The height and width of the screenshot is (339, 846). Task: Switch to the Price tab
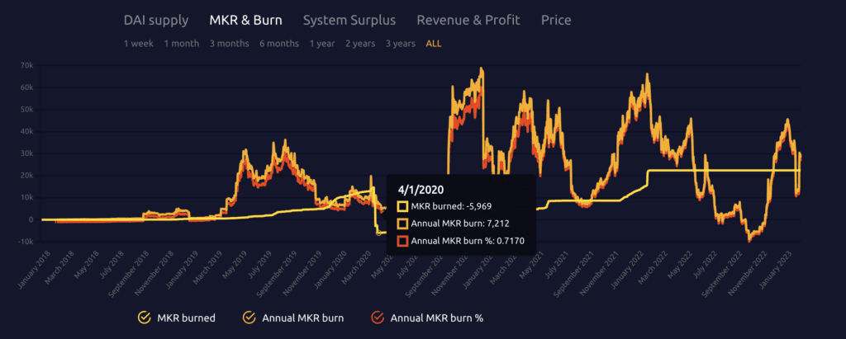click(556, 21)
